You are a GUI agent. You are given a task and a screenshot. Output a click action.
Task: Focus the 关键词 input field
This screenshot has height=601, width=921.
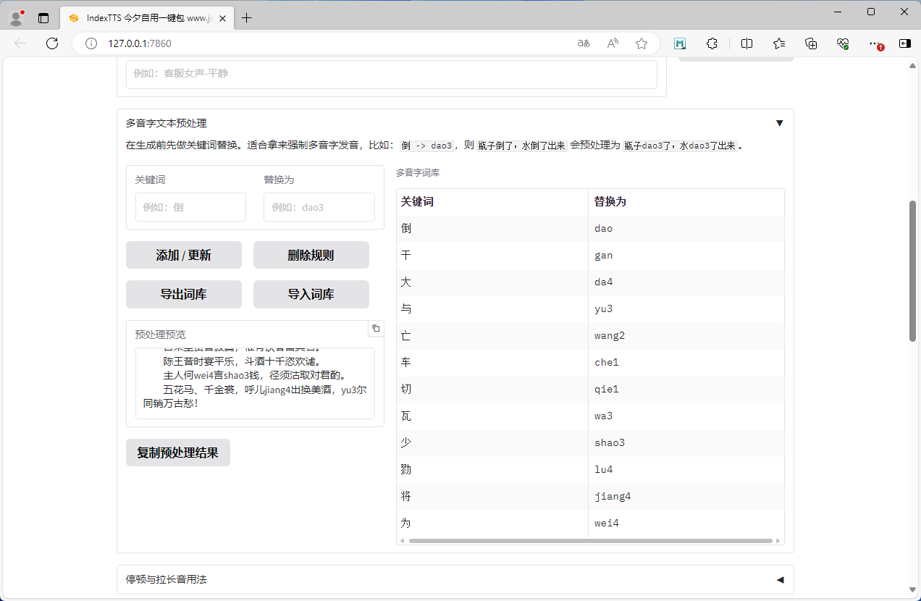tap(190, 207)
